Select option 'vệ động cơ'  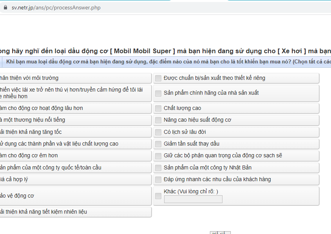pyautogui.click(x=76, y=196)
